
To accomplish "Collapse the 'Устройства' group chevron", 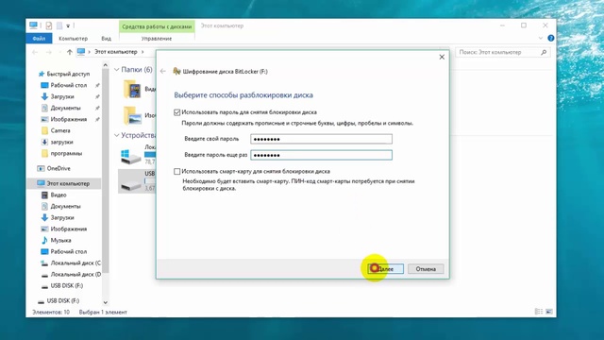I will [117, 135].
